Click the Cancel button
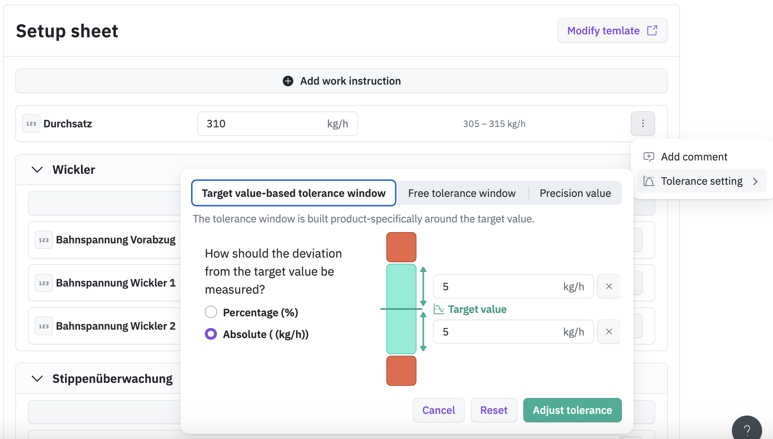 tap(438, 410)
